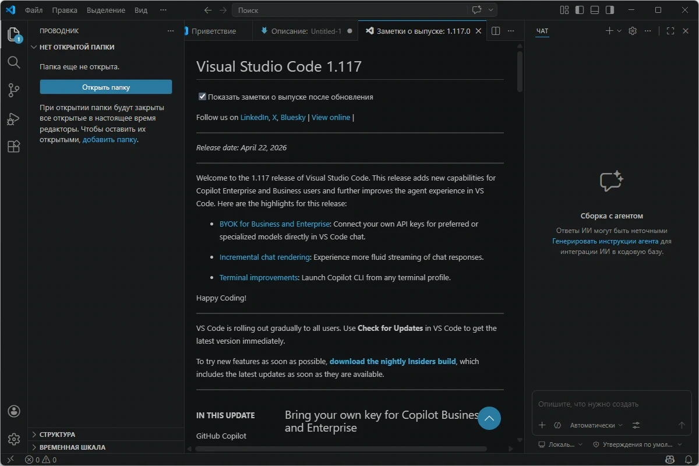Open the LinkedIn link

click(255, 117)
